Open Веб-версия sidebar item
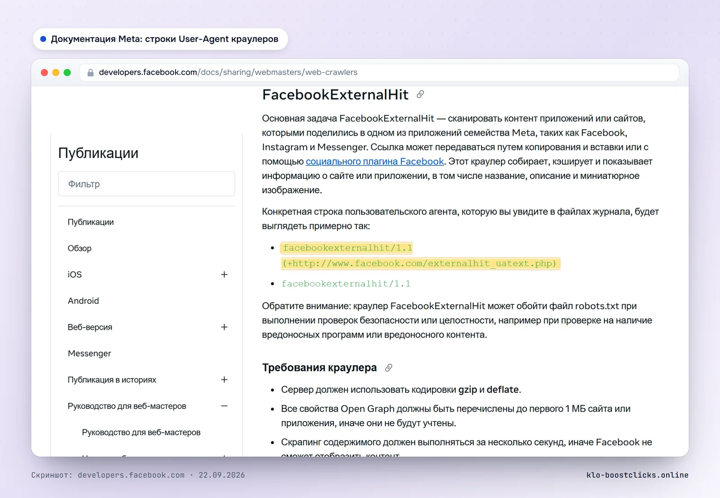The image size is (720, 498). pyautogui.click(x=90, y=327)
